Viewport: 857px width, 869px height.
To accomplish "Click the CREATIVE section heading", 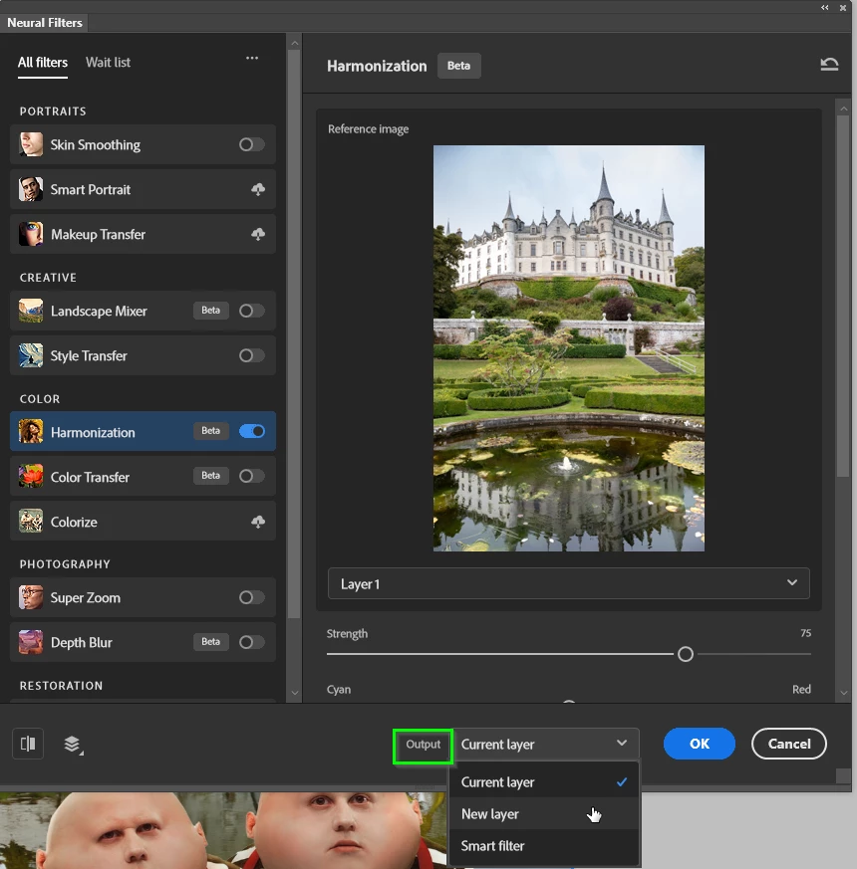I will pyautogui.click(x=48, y=278).
